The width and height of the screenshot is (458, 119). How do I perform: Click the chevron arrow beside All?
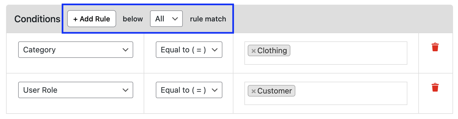click(x=175, y=19)
